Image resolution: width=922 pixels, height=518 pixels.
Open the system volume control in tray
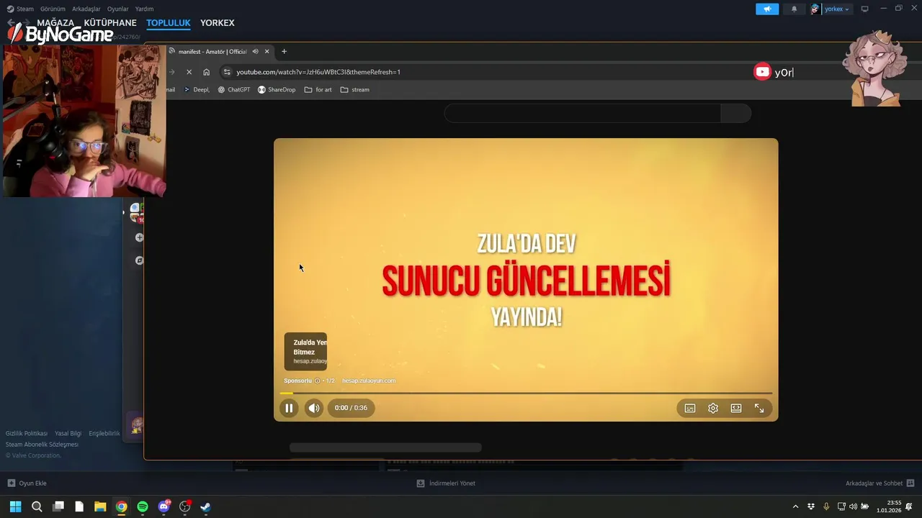click(853, 506)
